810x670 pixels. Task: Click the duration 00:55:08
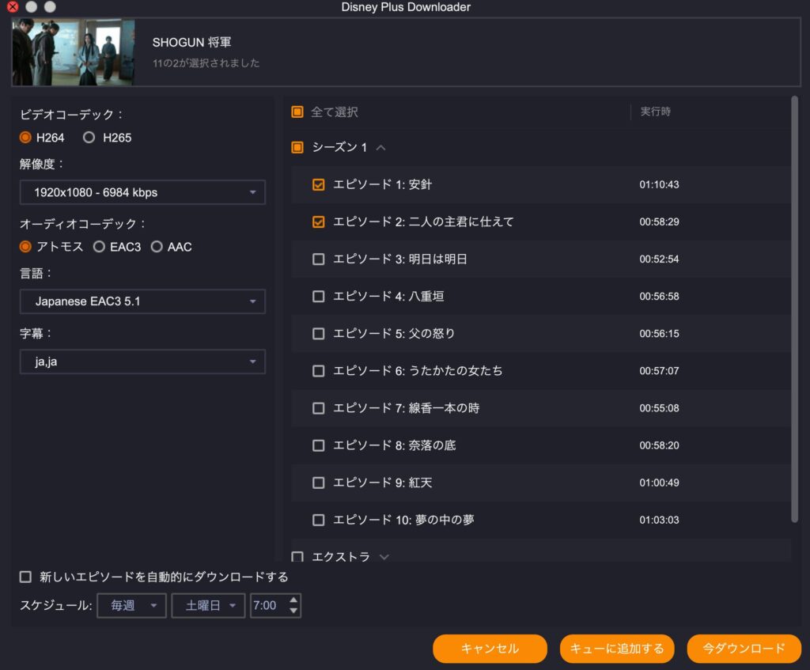click(659, 408)
